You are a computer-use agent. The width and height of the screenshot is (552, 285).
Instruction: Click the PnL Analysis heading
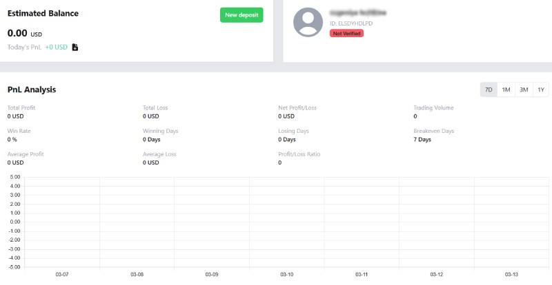point(32,89)
